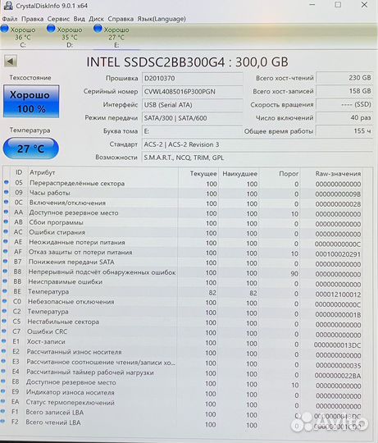
Task: Select row Отказ защиты от потери питания
Action: coord(182,253)
